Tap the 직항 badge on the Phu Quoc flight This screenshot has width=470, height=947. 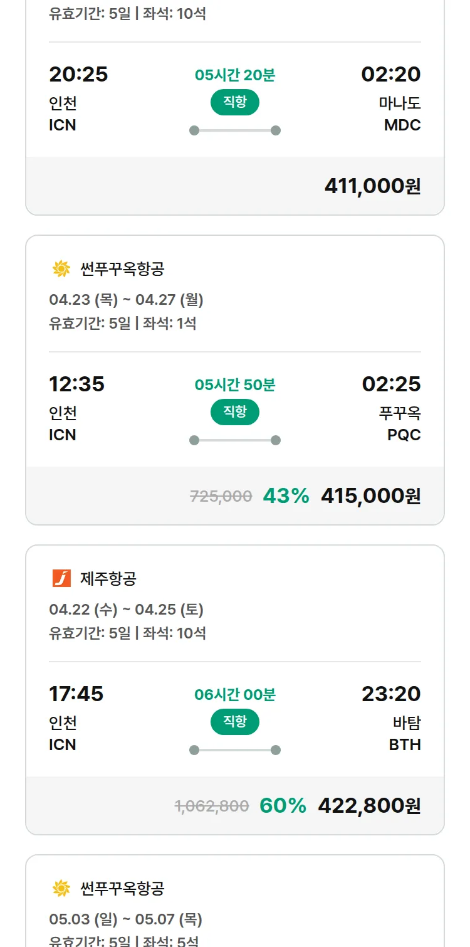point(235,412)
